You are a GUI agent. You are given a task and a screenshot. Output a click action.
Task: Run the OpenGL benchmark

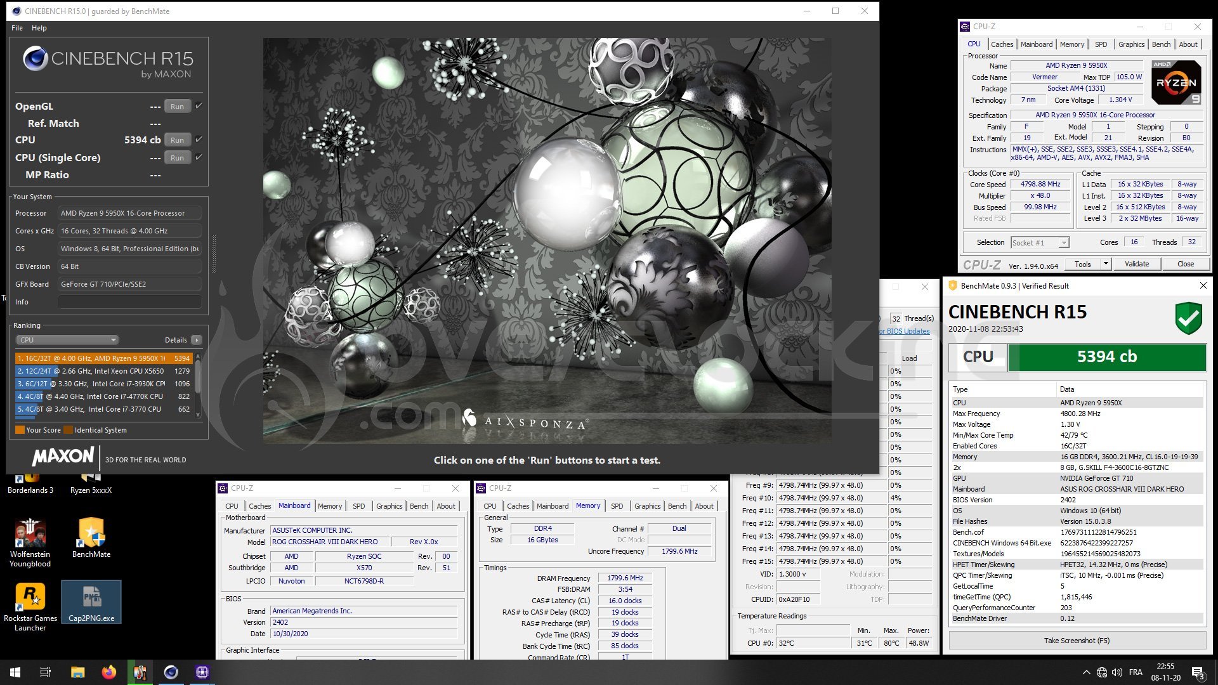[x=177, y=107]
